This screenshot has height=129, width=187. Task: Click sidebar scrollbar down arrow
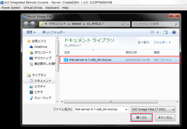click(x=57, y=102)
